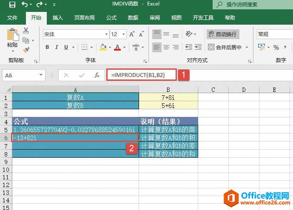Switch to the 视图 tab
The image size is (293, 210).
[176, 18]
